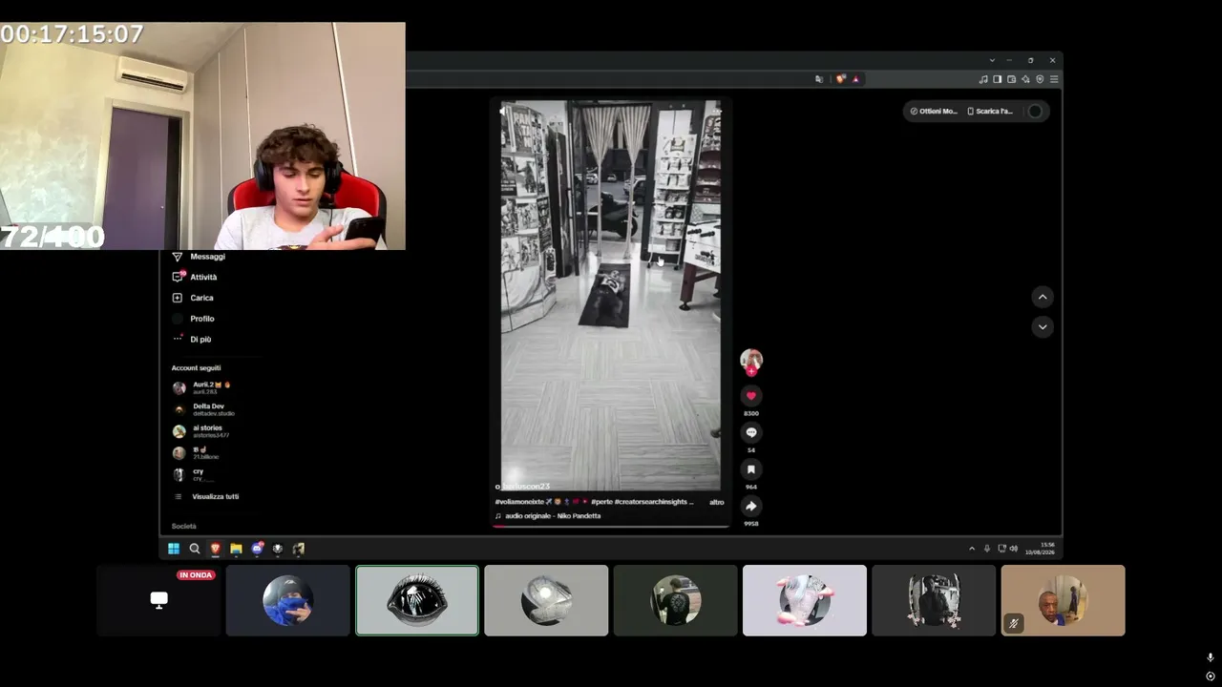Open the Di più three-dots icon
1222x687 pixels.
coord(177,339)
